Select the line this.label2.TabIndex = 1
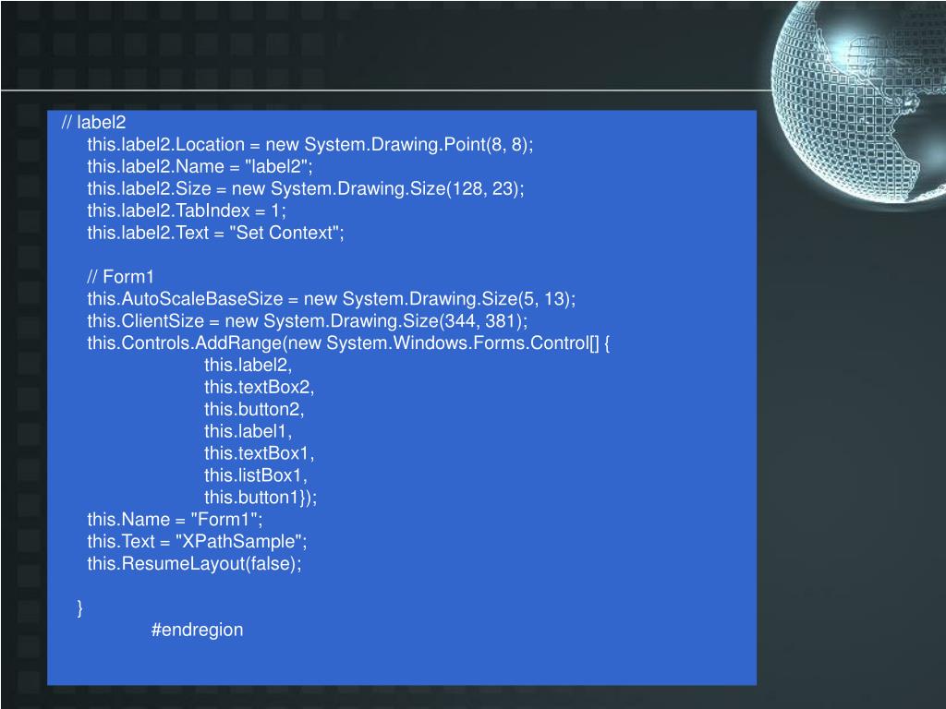Screen dimensions: 946x709 (187, 210)
